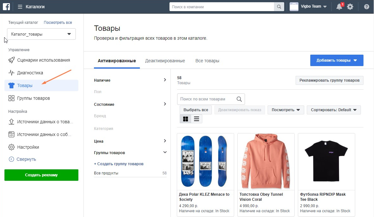Open Группы товаров in the sidebar
Viewport: 374px width, 217px height.
[x=41, y=98]
